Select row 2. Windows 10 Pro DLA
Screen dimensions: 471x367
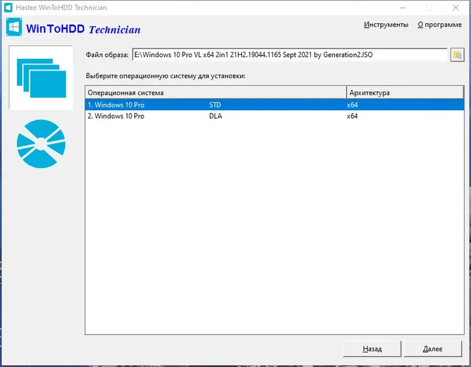pos(274,116)
